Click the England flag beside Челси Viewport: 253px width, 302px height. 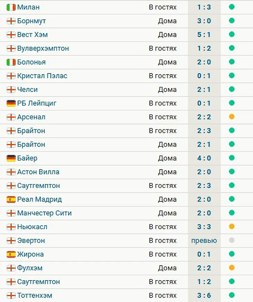point(11,89)
